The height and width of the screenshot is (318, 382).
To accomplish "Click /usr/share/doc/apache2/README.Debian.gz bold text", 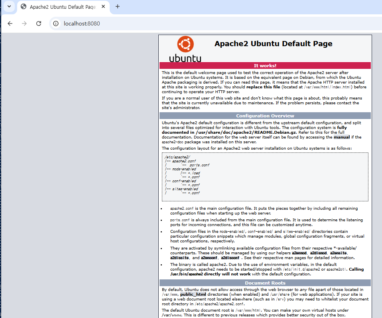I will 246,132.
